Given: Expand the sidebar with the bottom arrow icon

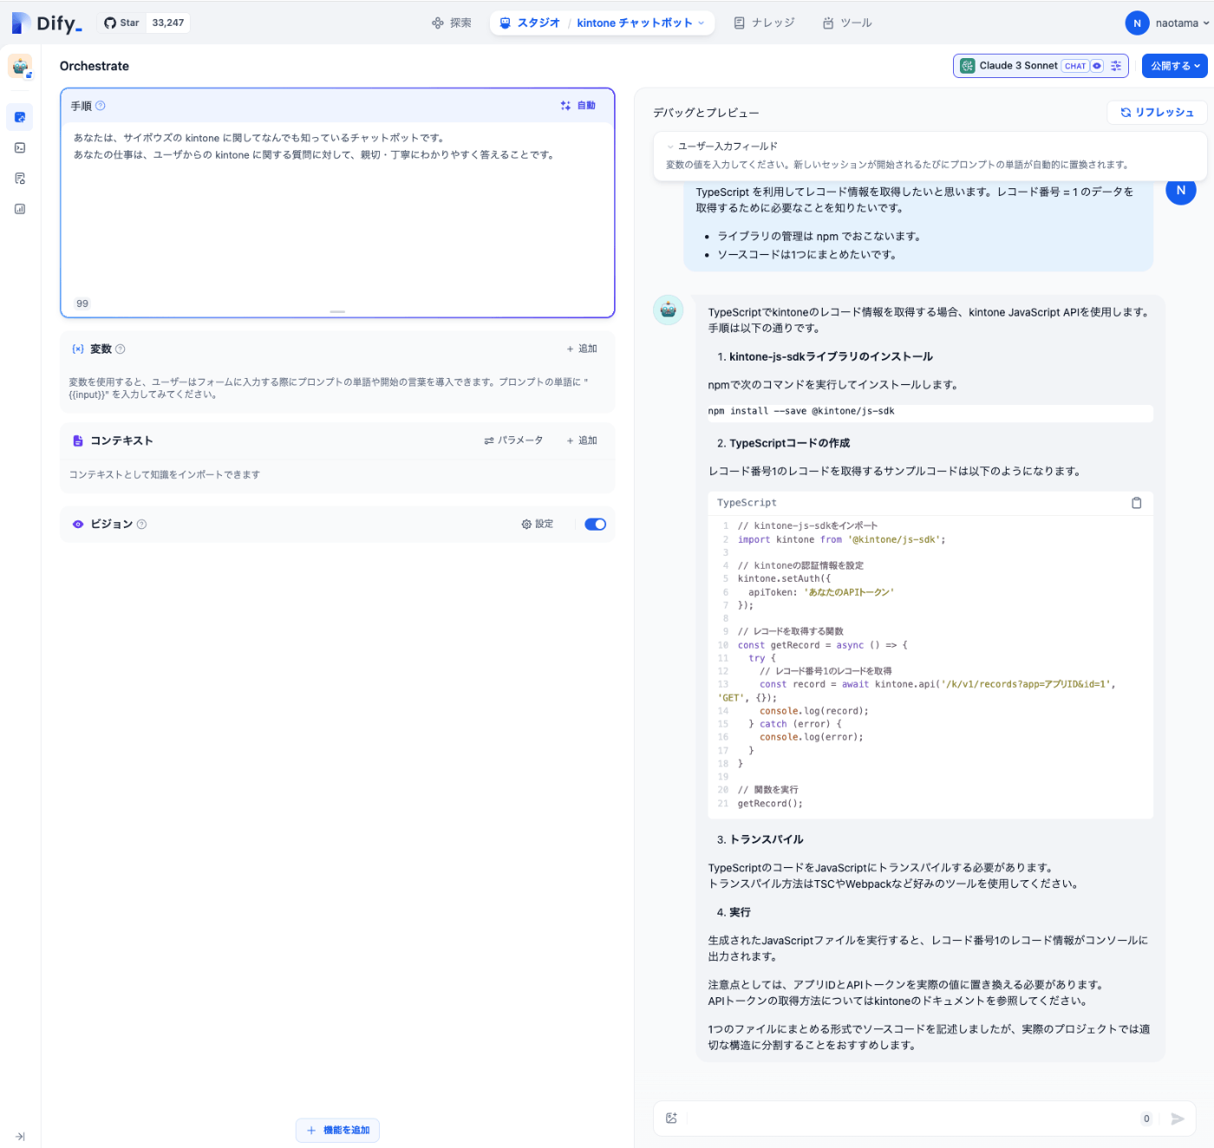Looking at the screenshot, I should point(20,1137).
